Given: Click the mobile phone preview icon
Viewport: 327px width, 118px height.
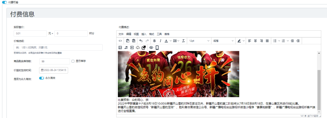Looking at the screenshot, I should [157, 48].
